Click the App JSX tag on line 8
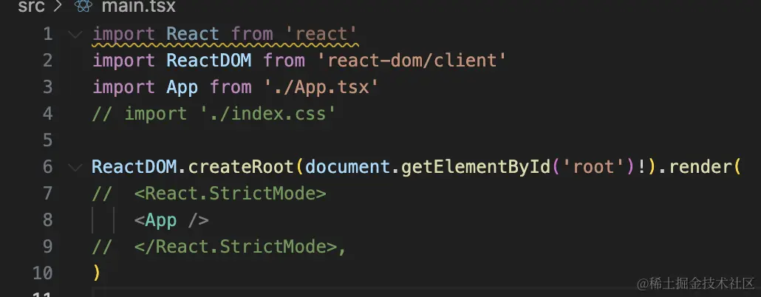The height and width of the screenshot is (297, 761). pyautogui.click(x=171, y=220)
